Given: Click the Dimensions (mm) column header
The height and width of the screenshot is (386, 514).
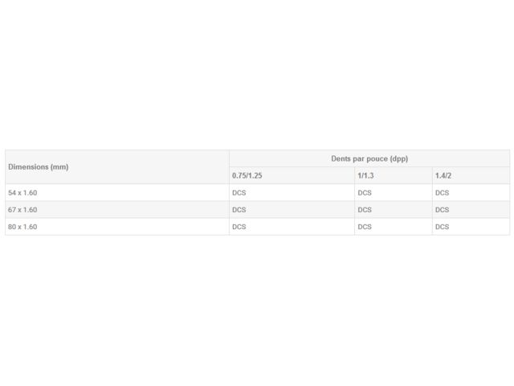Looking at the screenshot, I should [x=39, y=166].
